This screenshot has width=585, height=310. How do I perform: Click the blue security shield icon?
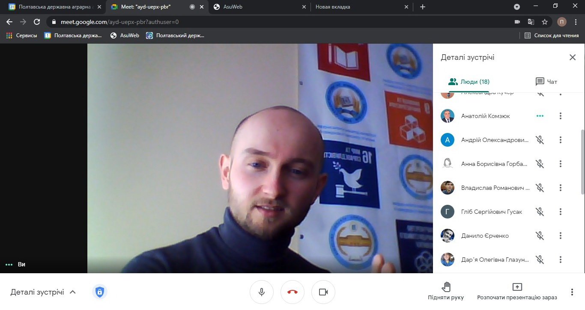click(x=100, y=292)
